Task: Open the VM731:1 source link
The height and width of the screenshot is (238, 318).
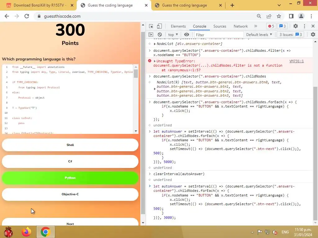Action: [297, 61]
